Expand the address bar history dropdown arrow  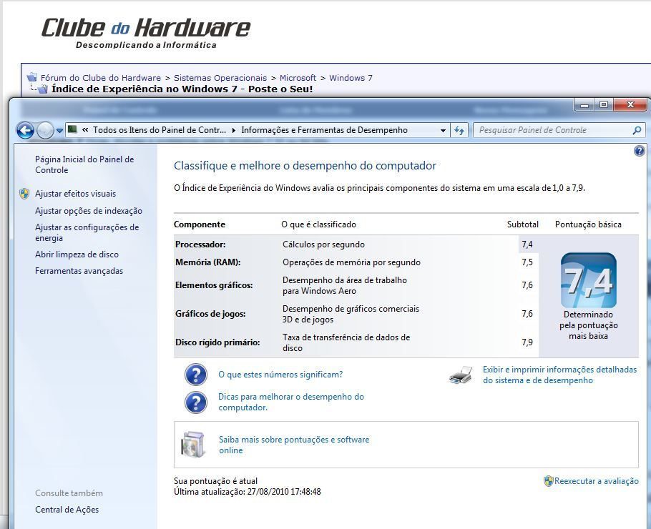point(443,130)
